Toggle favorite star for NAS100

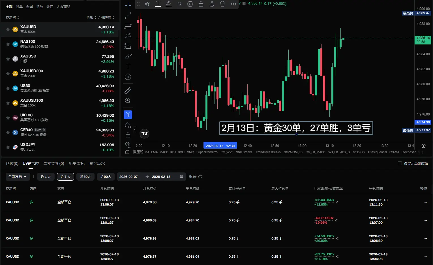8,44
